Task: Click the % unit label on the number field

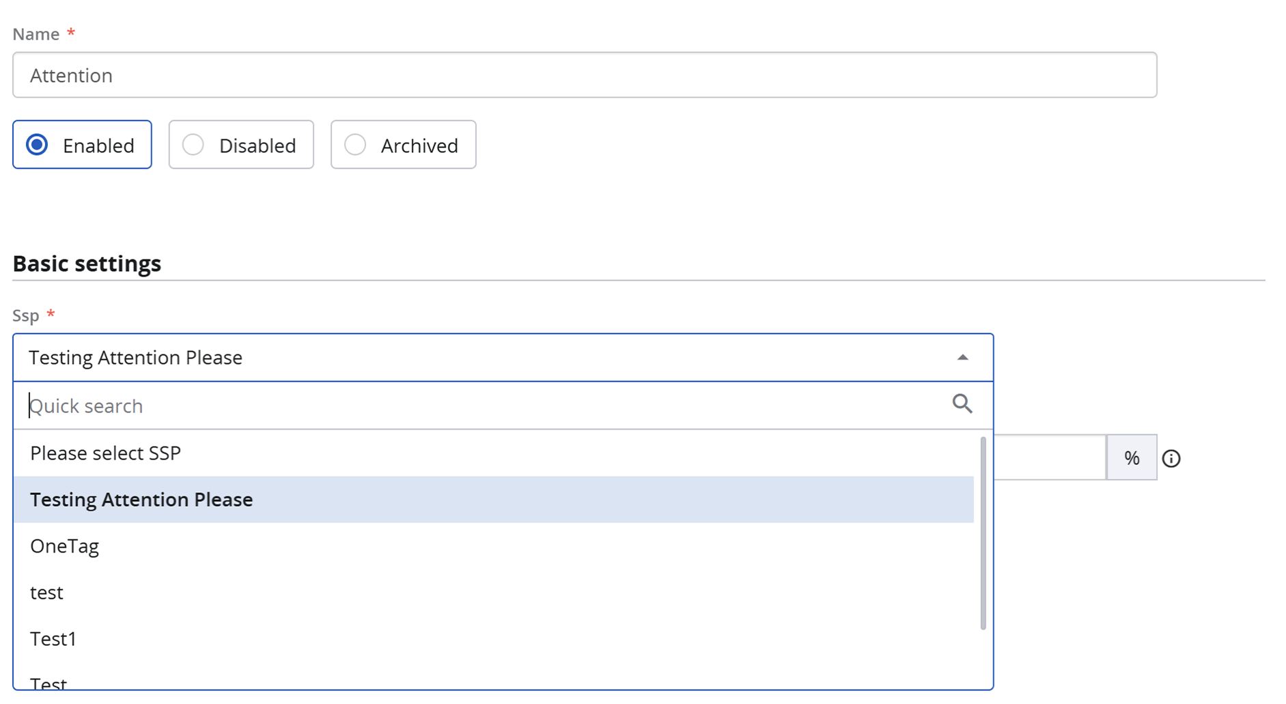Action: pos(1131,457)
